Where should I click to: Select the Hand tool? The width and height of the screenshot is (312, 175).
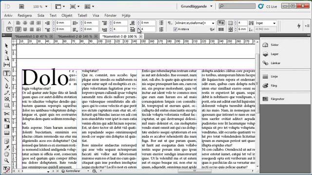tap(6, 154)
